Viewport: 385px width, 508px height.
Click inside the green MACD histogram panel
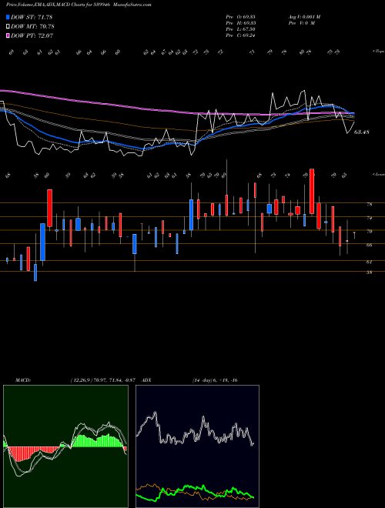click(65, 446)
